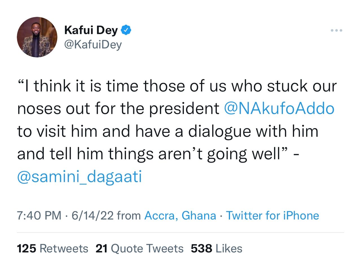Screen dimensions: 361x260
Task: Click the 7:40 PM timestamp
Action: (x=39, y=216)
